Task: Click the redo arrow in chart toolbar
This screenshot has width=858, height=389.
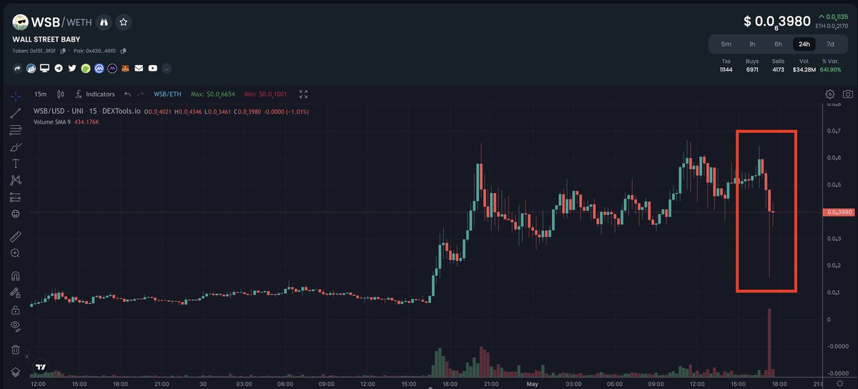Action: [140, 94]
